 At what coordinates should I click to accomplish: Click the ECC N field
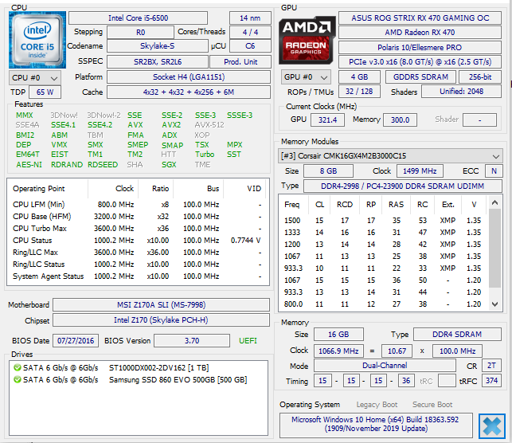[494, 171]
